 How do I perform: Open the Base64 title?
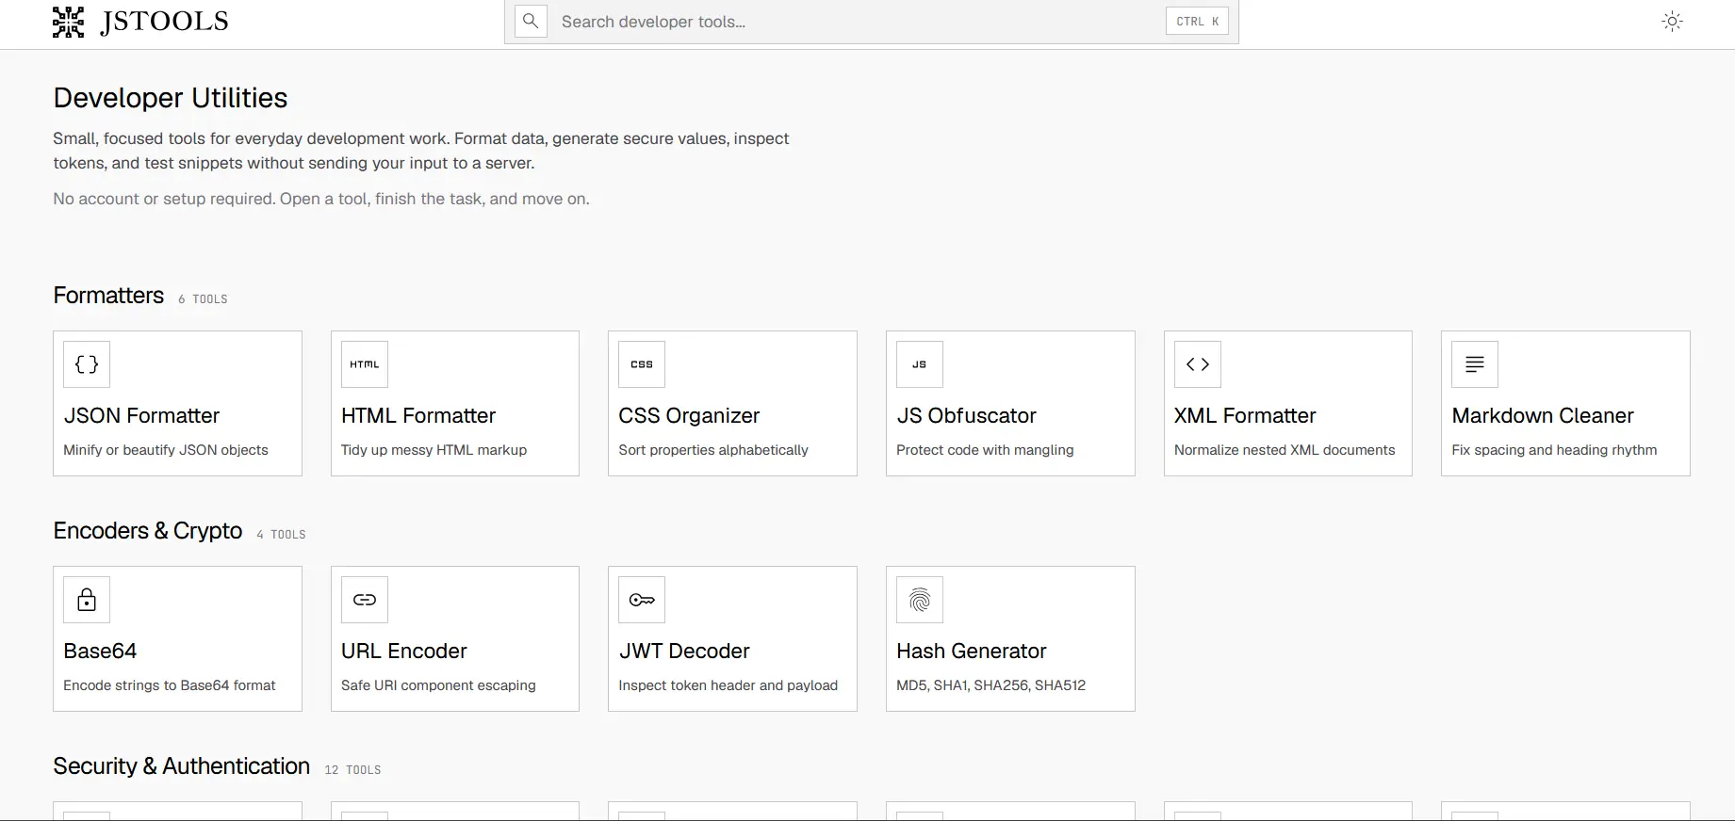100,651
